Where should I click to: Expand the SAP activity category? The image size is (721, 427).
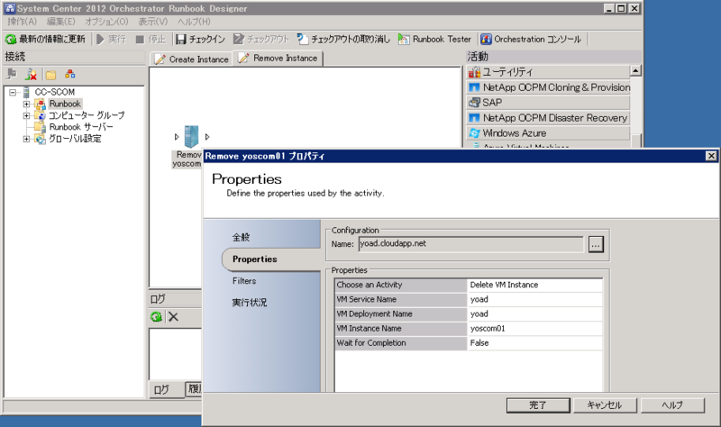(548, 103)
